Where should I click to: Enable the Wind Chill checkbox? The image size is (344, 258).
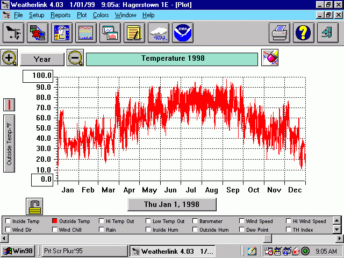[x=55, y=230]
